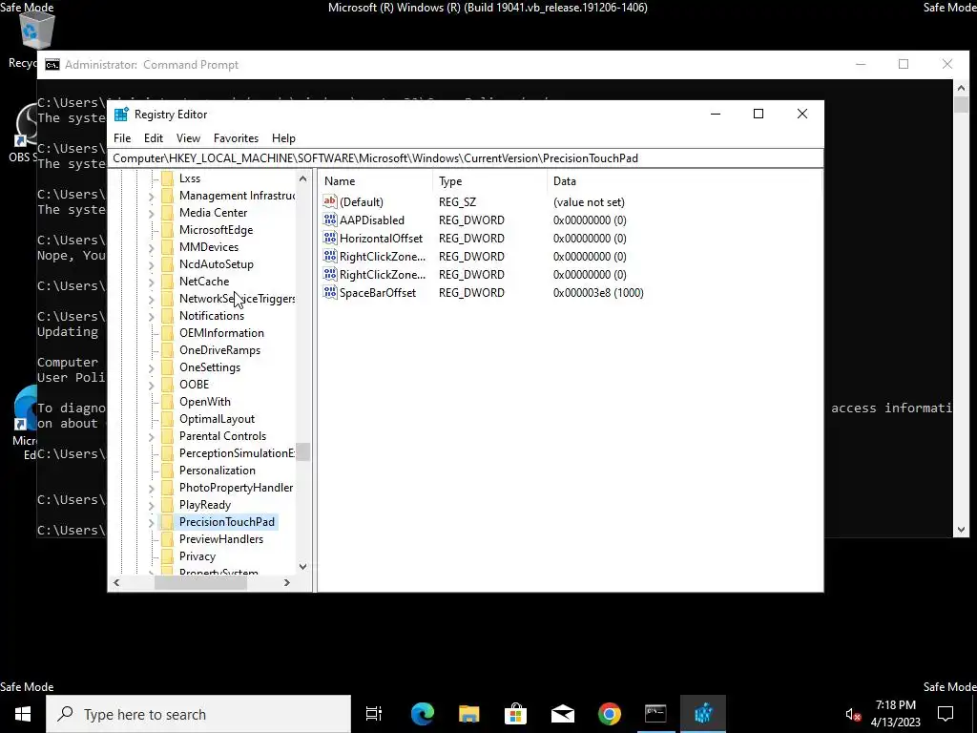Expand the OOBE key

tap(152, 386)
